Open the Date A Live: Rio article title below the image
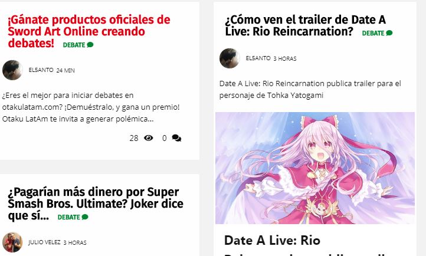The image size is (426, 256). [273, 241]
